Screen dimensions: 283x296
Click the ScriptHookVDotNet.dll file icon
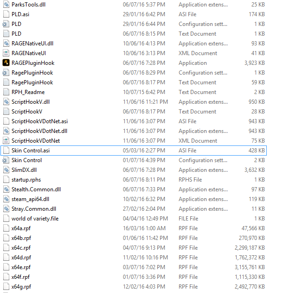coord(6,131)
